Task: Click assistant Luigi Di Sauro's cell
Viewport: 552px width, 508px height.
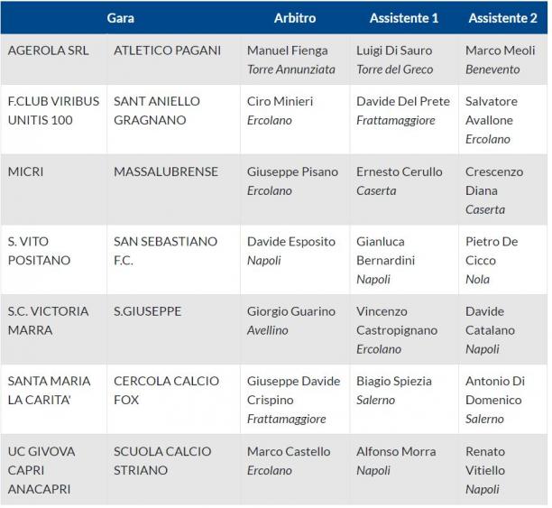Action: tap(404, 60)
